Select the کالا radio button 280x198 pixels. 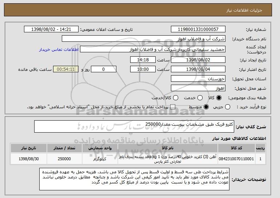pos(219,98)
